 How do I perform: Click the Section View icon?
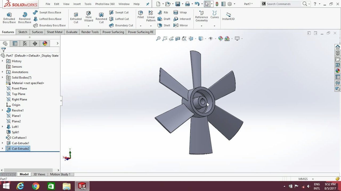tap(178, 39)
